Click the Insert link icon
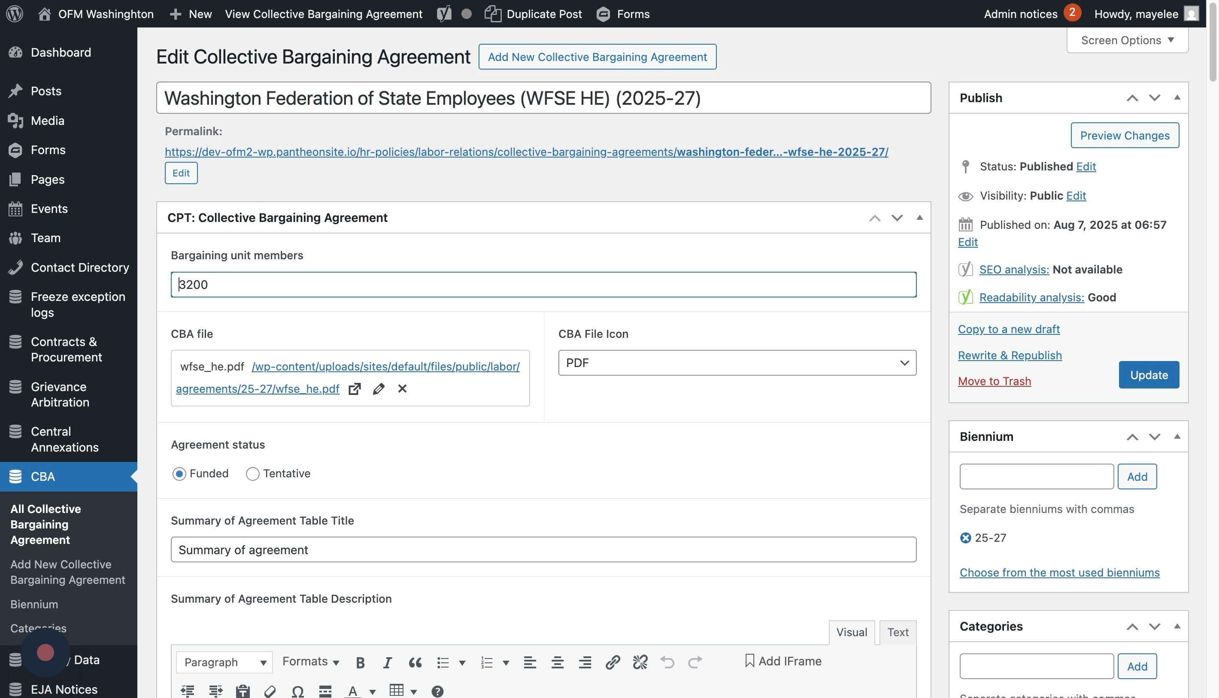Viewport: 1219px width, 698px height. tap(612, 662)
